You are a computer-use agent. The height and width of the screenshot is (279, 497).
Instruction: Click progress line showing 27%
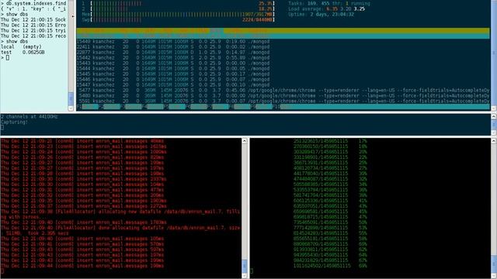[330, 168]
